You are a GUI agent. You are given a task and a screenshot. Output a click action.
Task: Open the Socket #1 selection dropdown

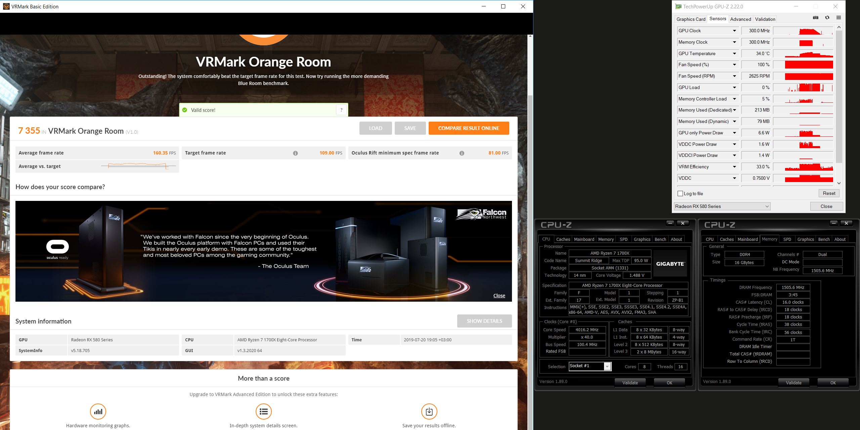(590, 367)
